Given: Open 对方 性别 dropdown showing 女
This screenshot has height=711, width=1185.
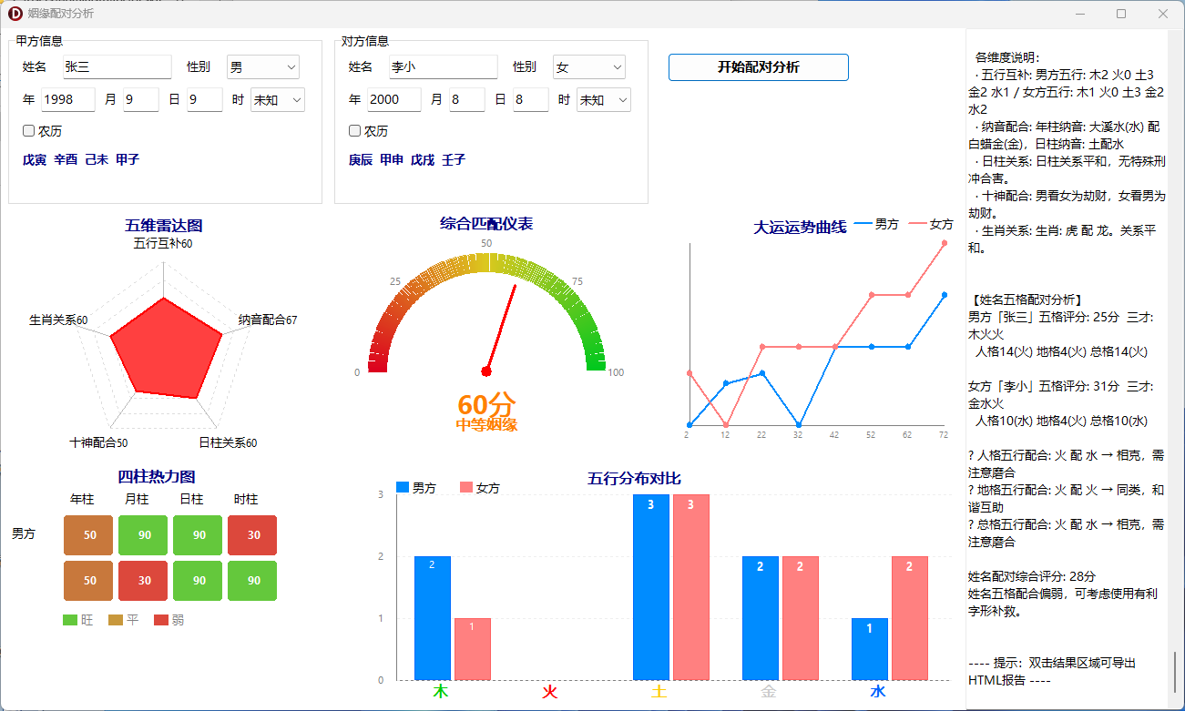Looking at the screenshot, I should point(588,67).
